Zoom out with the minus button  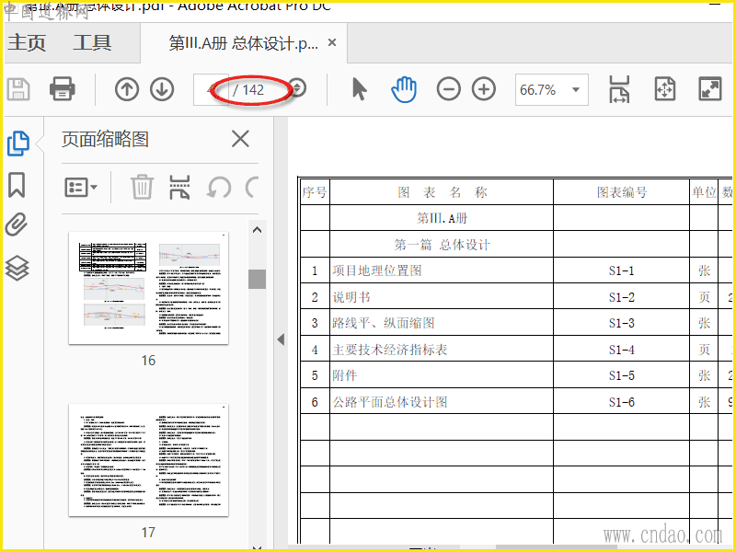[448, 89]
